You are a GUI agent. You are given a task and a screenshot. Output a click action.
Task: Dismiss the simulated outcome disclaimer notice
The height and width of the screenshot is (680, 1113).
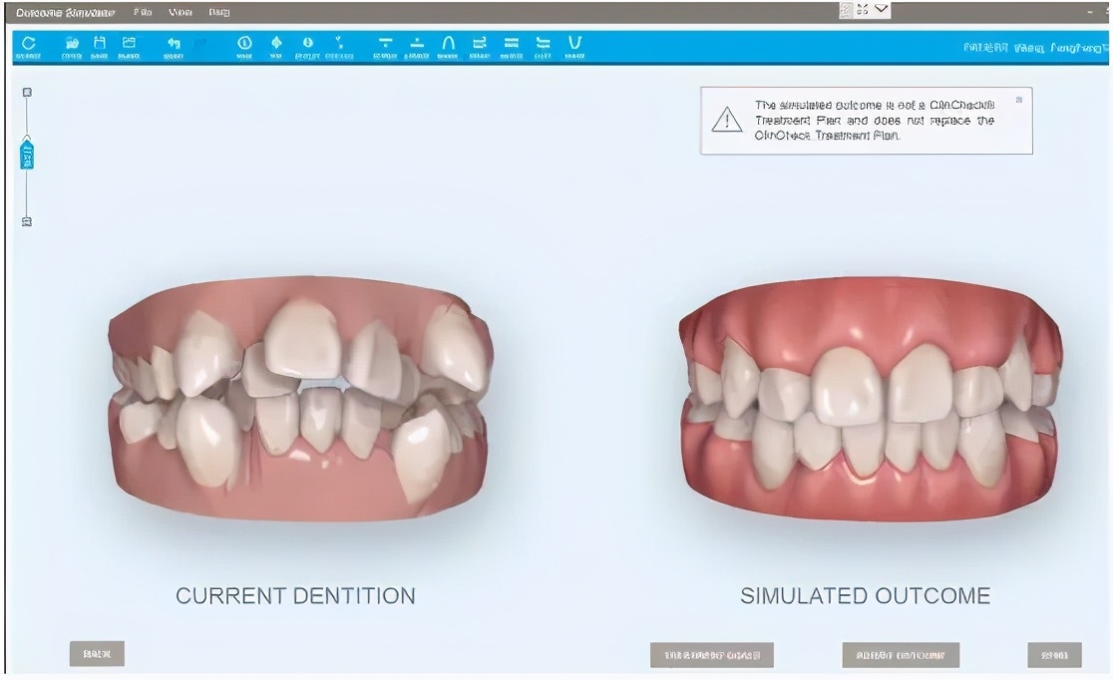coord(1019,100)
